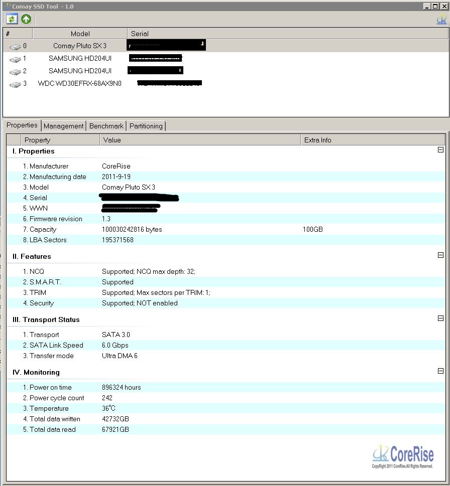450x486 pixels.
Task: Open the Management tab
Action: [x=64, y=126]
